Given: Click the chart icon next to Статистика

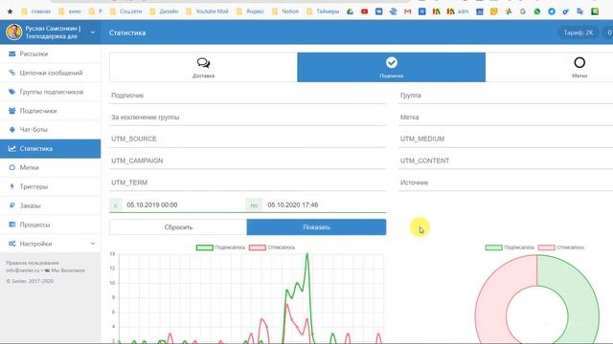Looking at the screenshot, I should (12, 149).
